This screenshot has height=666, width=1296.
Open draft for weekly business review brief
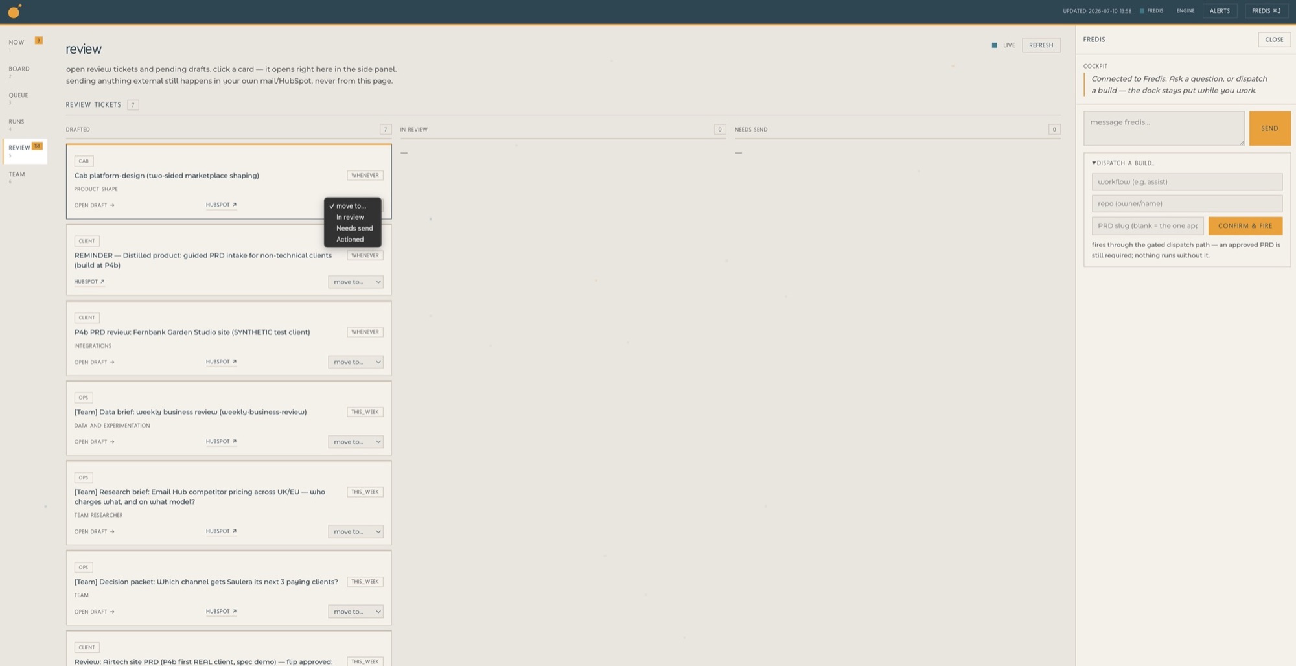pos(94,442)
